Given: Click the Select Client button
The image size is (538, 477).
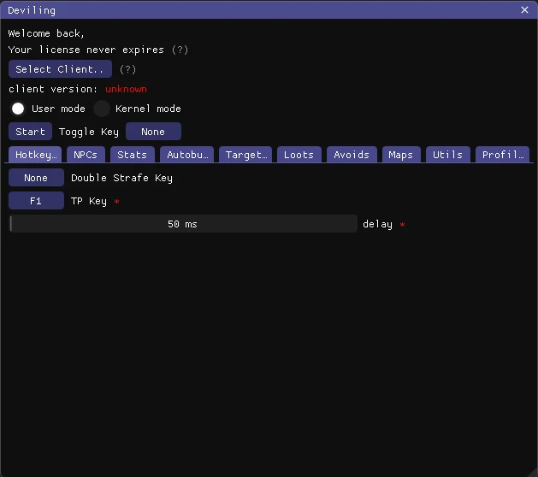Looking at the screenshot, I should 60,69.
